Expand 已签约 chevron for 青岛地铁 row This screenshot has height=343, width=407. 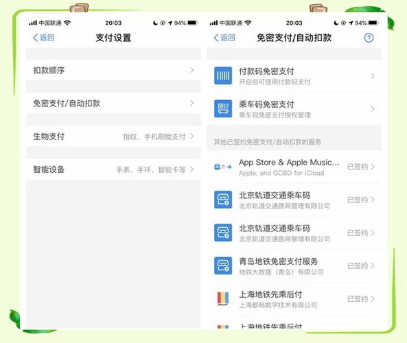[x=373, y=265]
